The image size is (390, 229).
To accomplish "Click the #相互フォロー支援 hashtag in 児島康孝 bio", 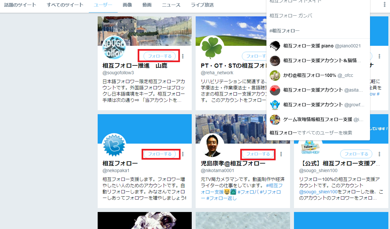I will [x=242, y=189].
